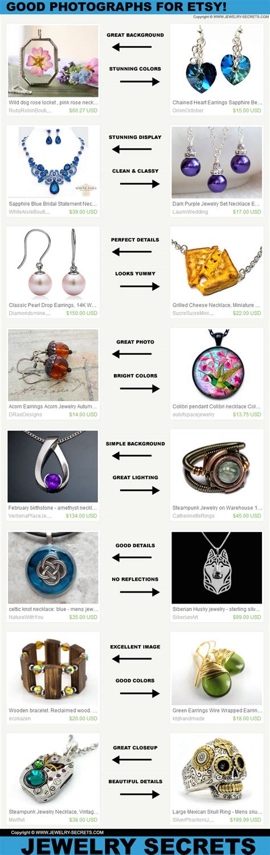Click the WhiteAisleBouti shop name
The height and width of the screenshot is (855, 270).
(x=30, y=212)
